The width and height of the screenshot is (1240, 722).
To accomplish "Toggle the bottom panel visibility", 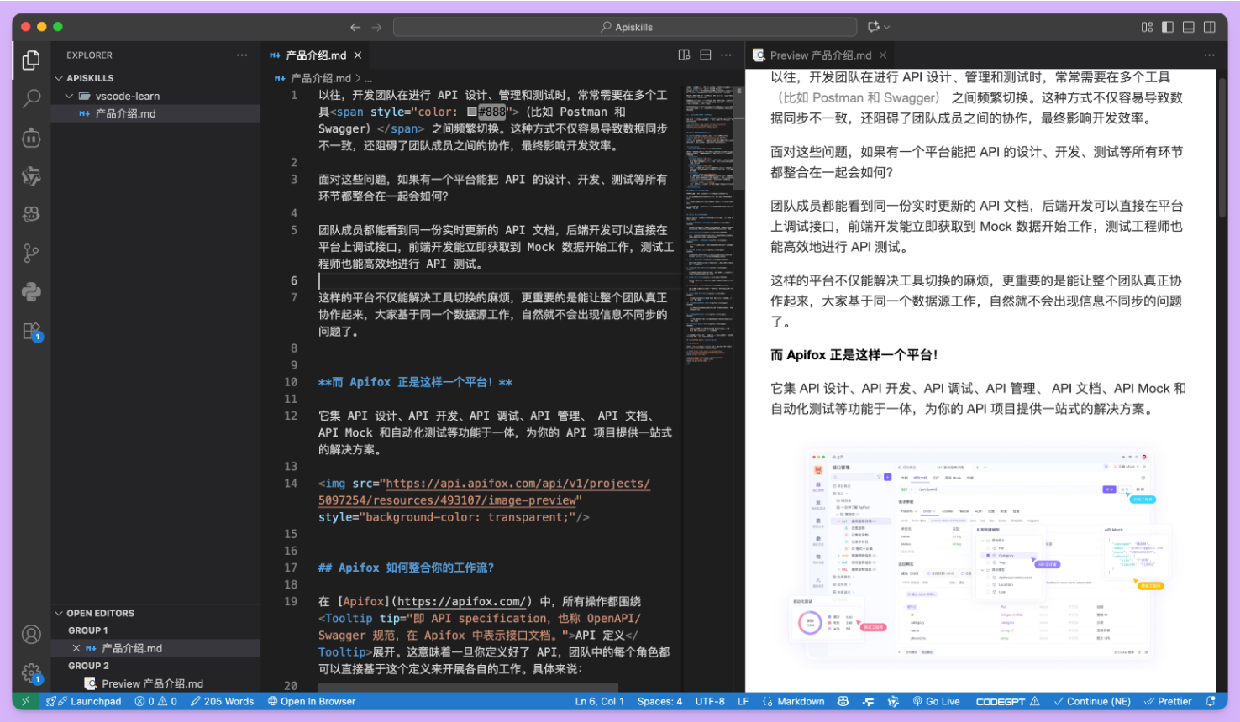I will 1189,27.
